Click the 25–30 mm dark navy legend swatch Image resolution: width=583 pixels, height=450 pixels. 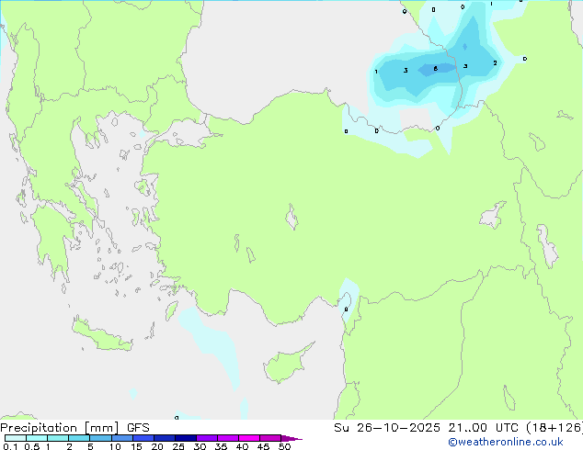point(186,438)
